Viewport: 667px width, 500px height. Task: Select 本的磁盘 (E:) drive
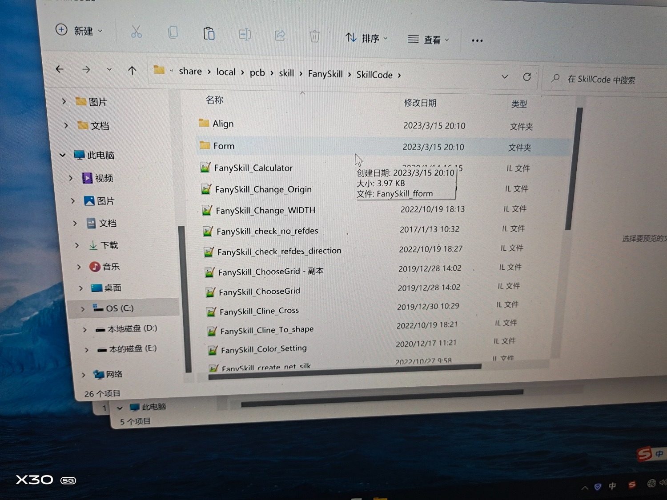click(127, 349)
